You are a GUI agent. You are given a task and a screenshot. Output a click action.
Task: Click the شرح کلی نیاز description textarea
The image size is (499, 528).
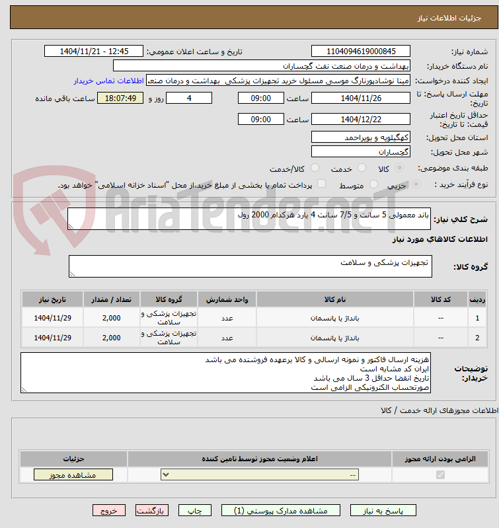coord(249,219)
